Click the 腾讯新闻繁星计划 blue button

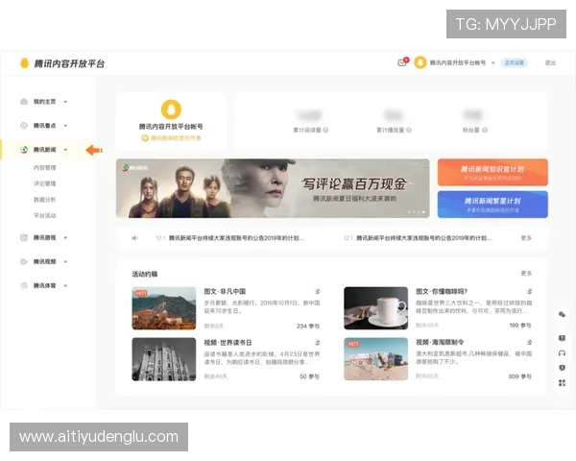492,204
